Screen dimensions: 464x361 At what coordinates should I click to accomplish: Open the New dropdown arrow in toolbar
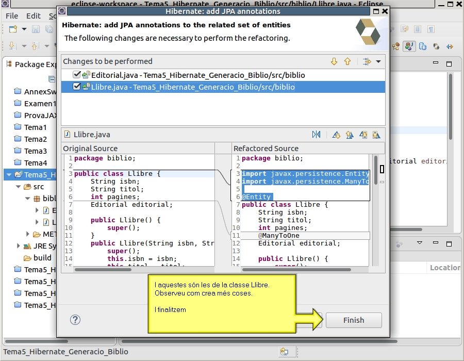[24, 29]
